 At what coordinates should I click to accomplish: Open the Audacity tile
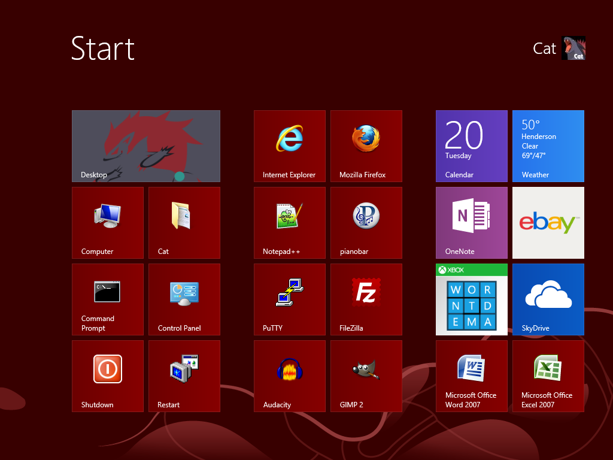pos(289,376)
